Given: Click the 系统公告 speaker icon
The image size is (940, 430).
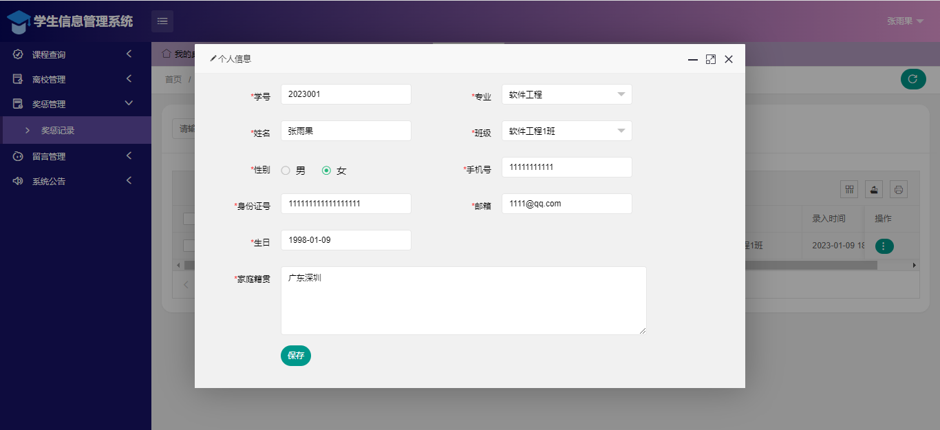Looking at the screenshot, I should 18,181.
